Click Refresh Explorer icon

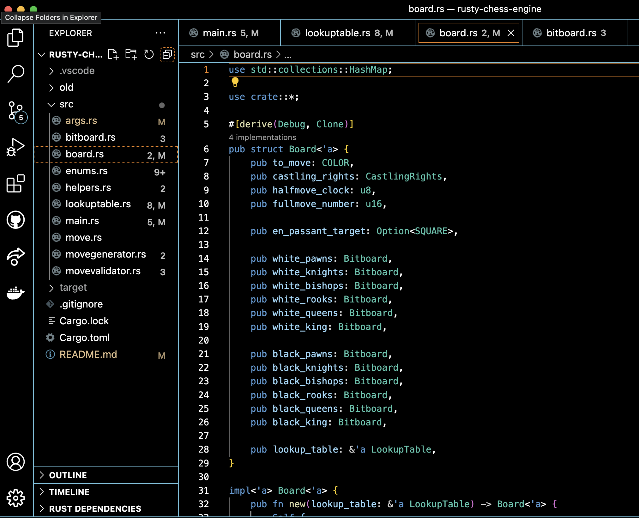(x=149, y=54)
